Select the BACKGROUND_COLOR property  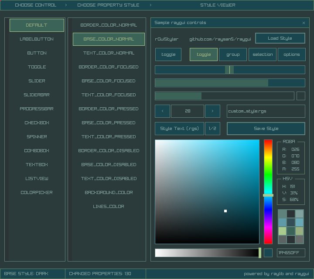109,193
